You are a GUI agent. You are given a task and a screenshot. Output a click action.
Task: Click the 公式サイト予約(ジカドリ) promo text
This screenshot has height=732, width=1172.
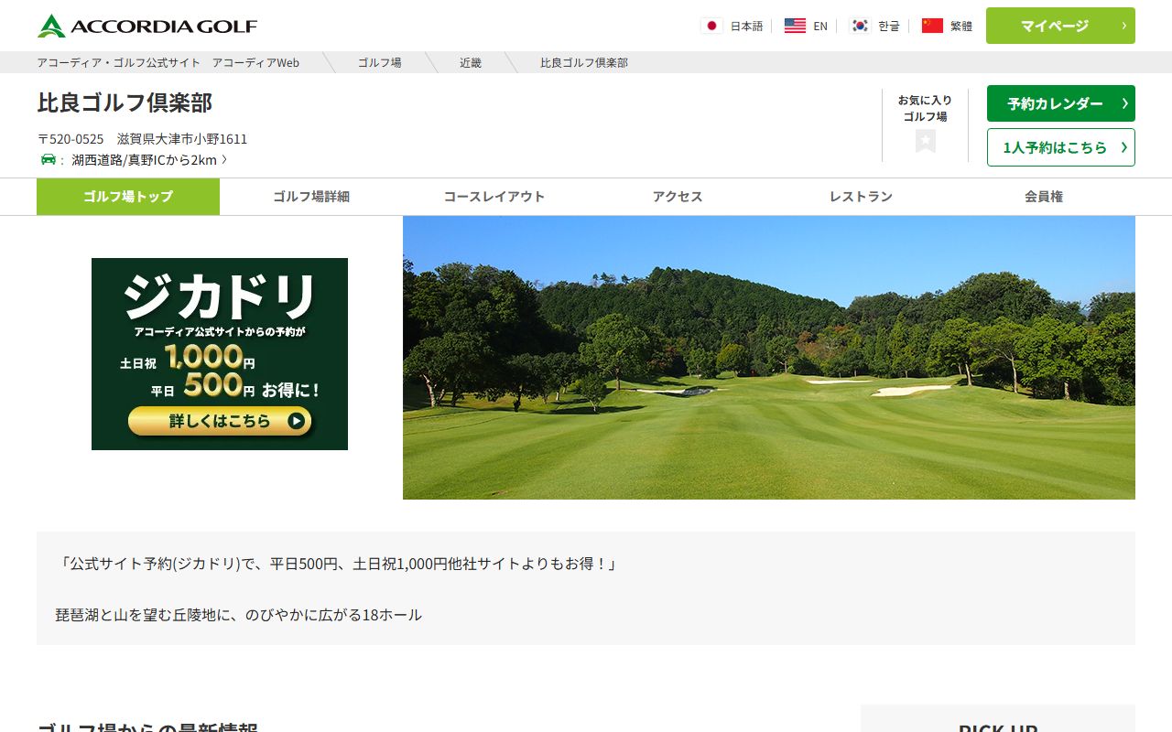click(x=337, y=564)
